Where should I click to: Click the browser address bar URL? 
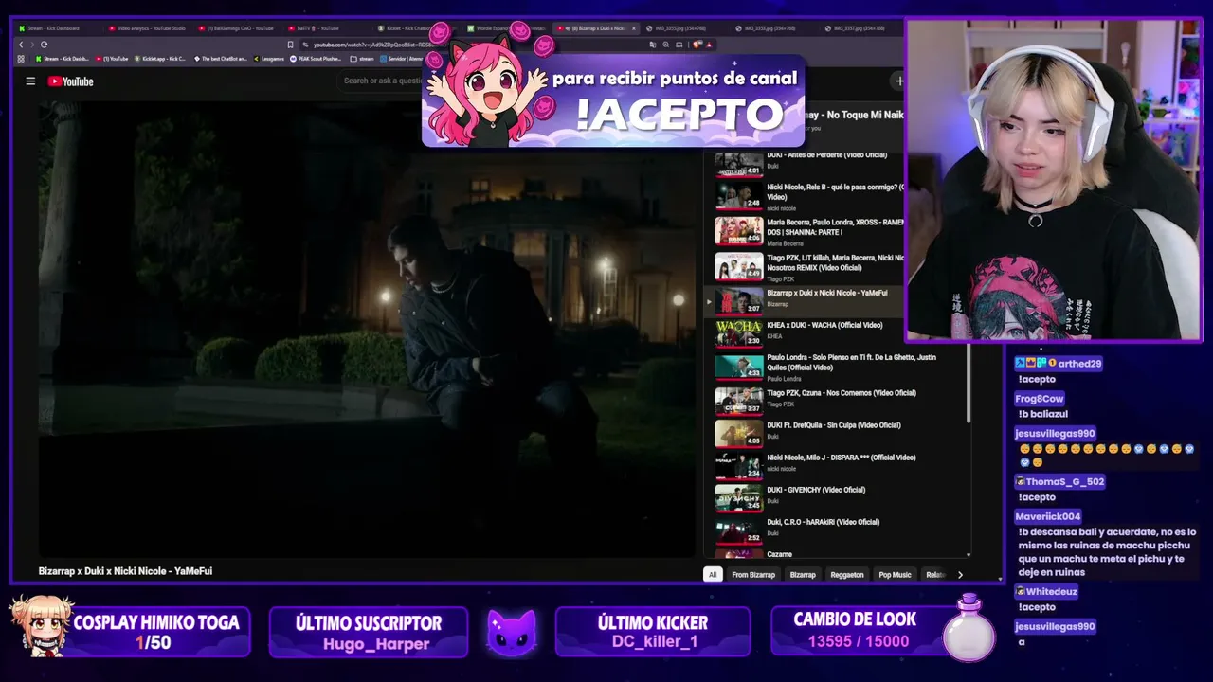[x=374, y=45]
